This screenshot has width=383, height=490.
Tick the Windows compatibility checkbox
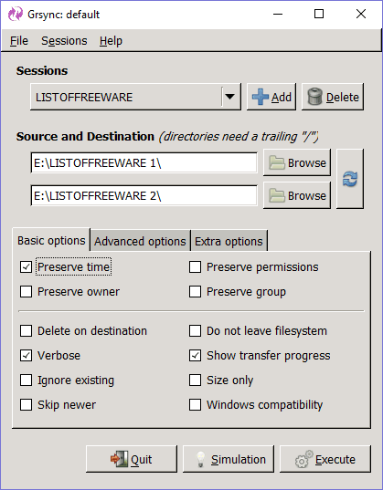[195, 405]
